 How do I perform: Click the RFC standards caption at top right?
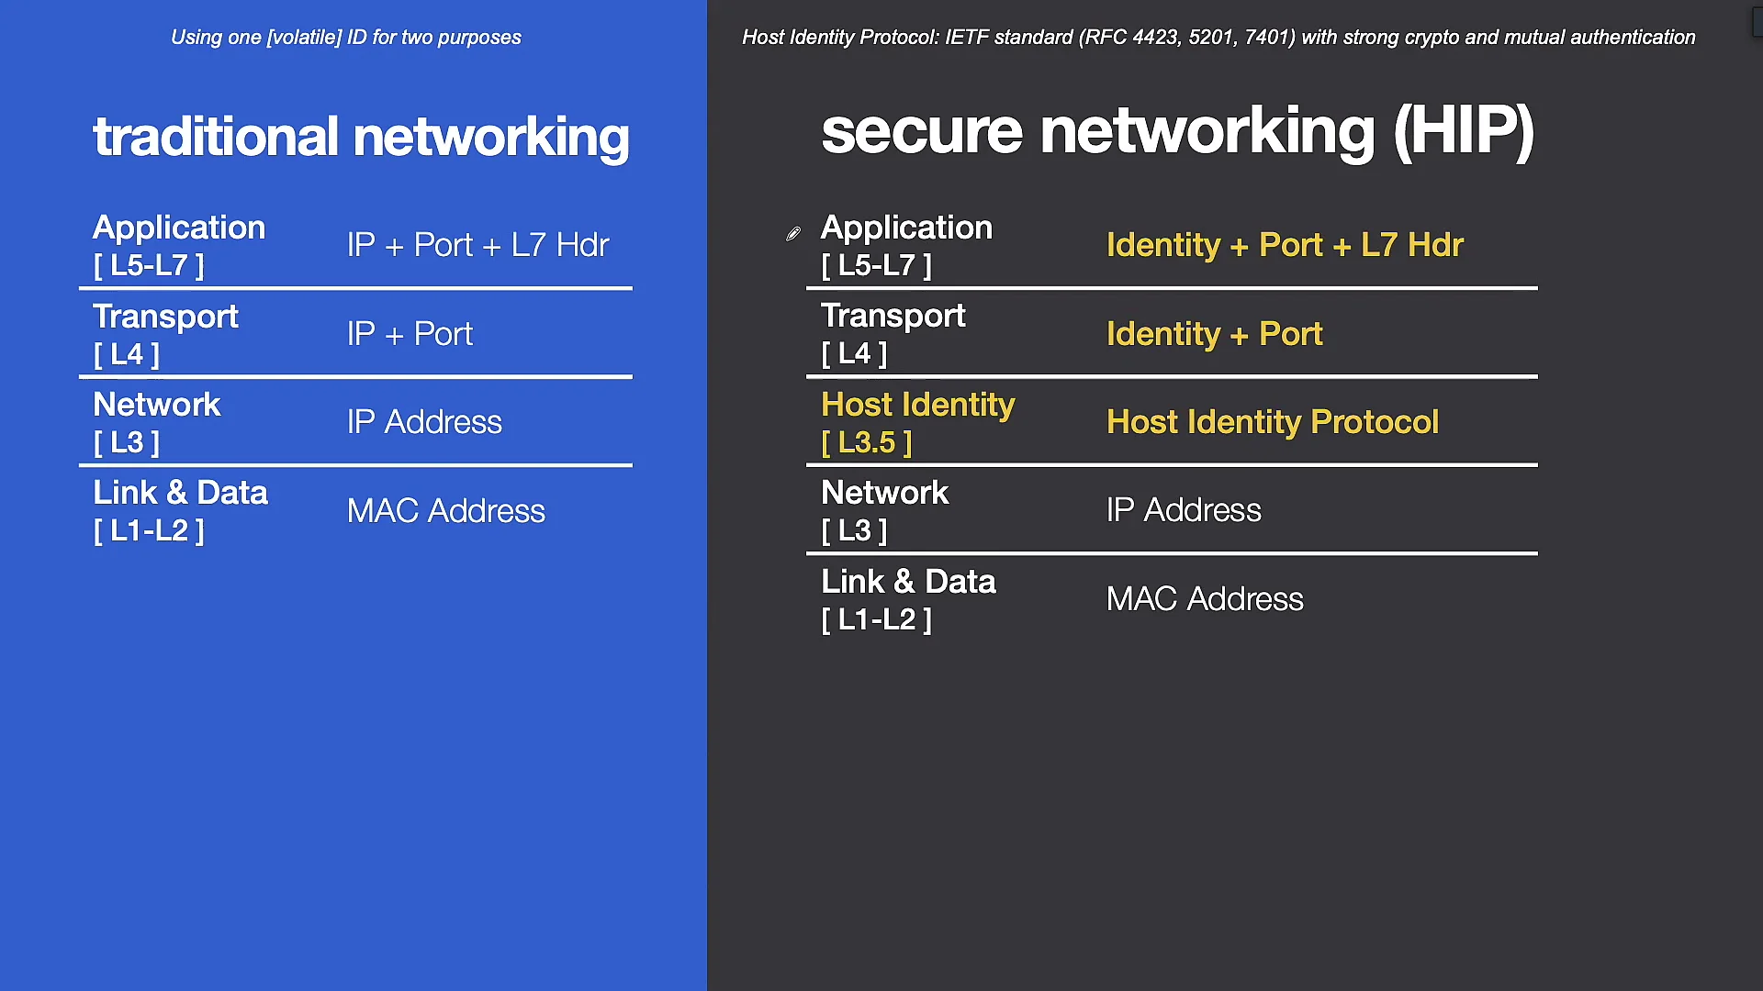(x=1218, y=38)
